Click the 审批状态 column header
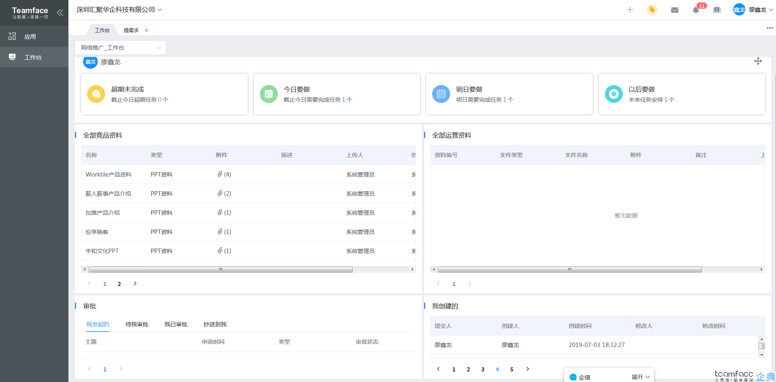 pos(367,342)
